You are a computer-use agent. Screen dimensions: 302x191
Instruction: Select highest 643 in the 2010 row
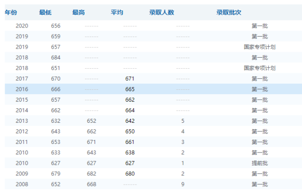pos(91,152)
